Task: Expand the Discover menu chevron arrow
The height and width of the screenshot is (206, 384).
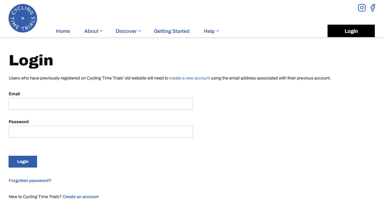Action: pyautogui.click(x=139, y=31)
